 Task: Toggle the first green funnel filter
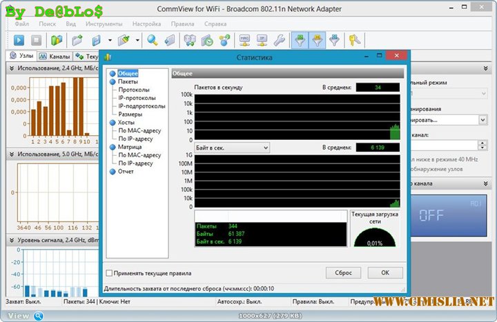(x=300, y=40)
